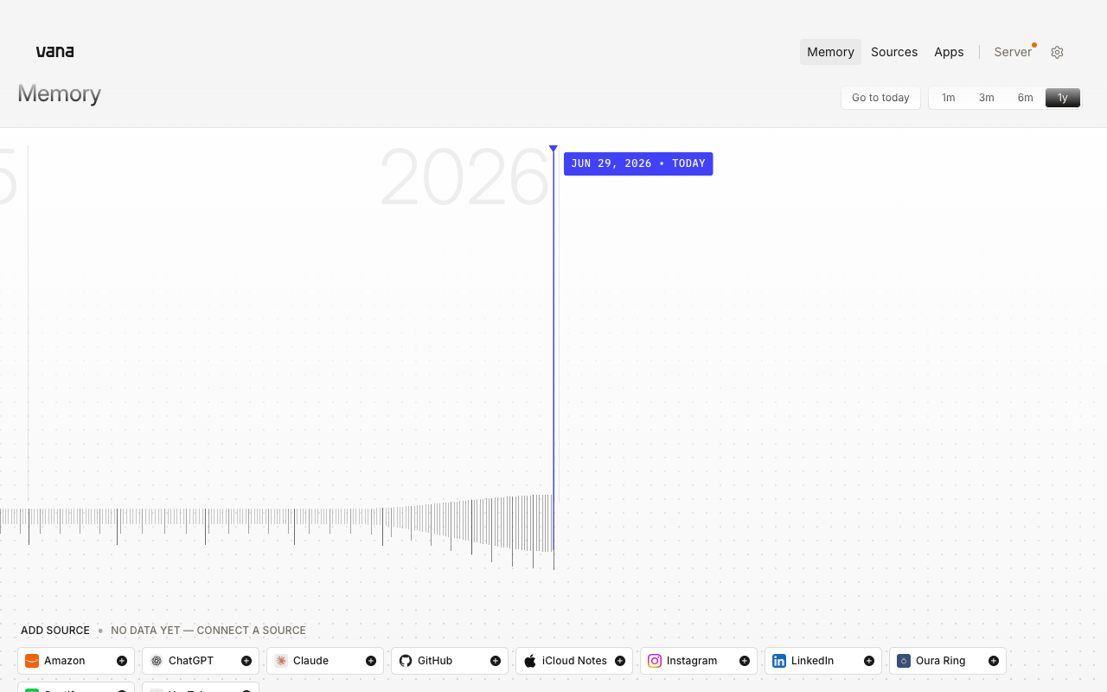Add Oura Ring source with its plus icon
Screen dimensions: 1107x692
coord(994,661)
